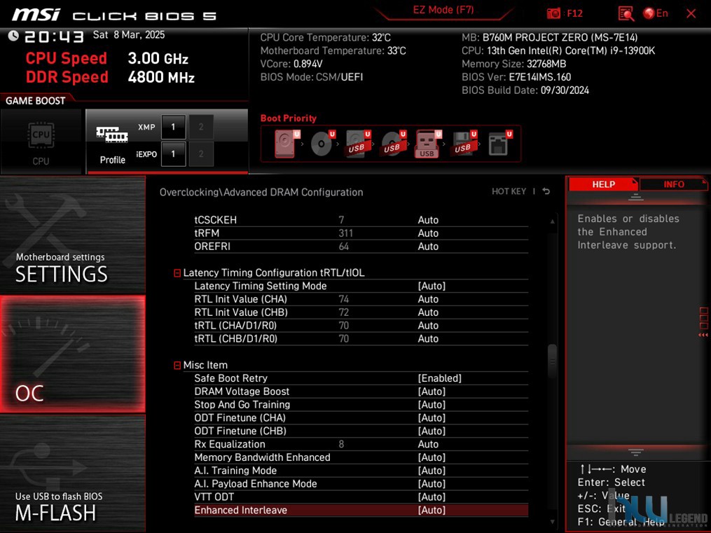Image resolution: width=711 pixels, height=533 pixels.
Task: Click the settings list scrollbar thumb
Action: tap(552, 361)
